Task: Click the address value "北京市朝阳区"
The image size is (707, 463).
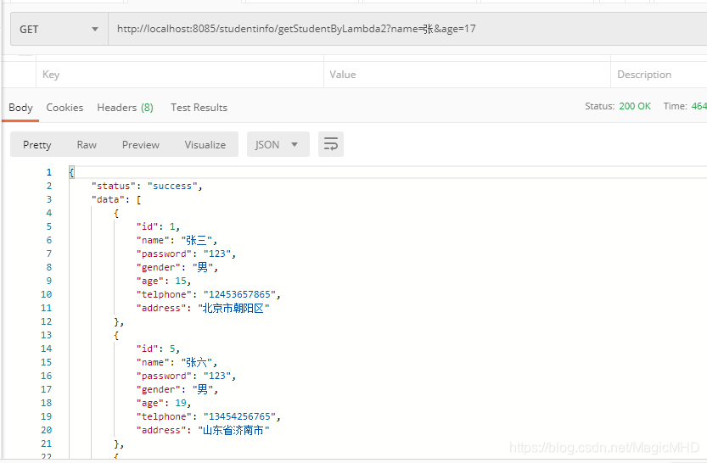Action: click(233, 308)
